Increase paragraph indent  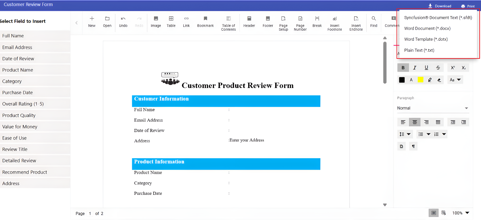(x=464, y=122)
